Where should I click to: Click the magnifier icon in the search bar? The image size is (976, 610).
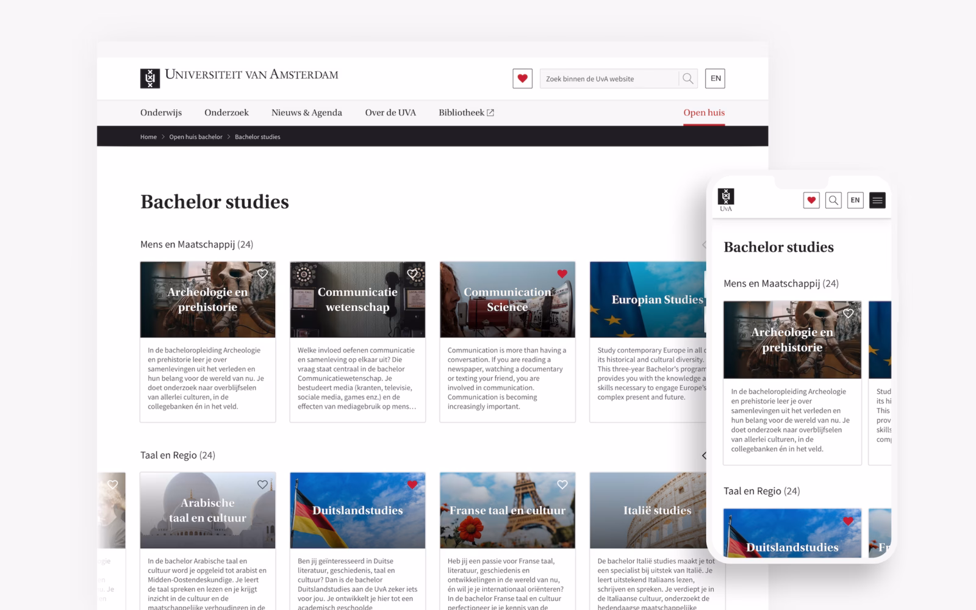tap(687, 78)
